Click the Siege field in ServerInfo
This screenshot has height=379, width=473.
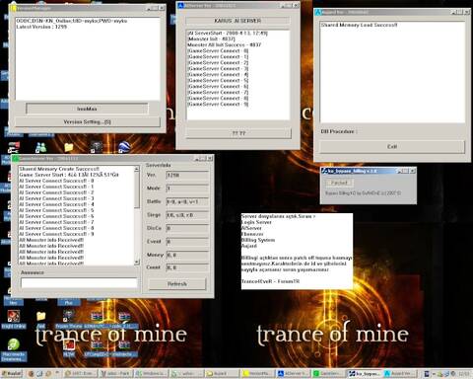pyautogui.click(x=187, y=215)
